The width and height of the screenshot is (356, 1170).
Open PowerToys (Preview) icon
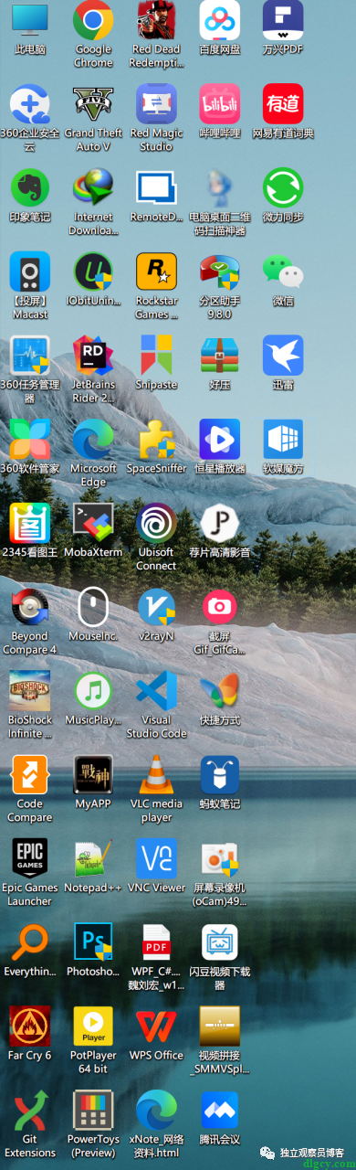coord(93,1110)
